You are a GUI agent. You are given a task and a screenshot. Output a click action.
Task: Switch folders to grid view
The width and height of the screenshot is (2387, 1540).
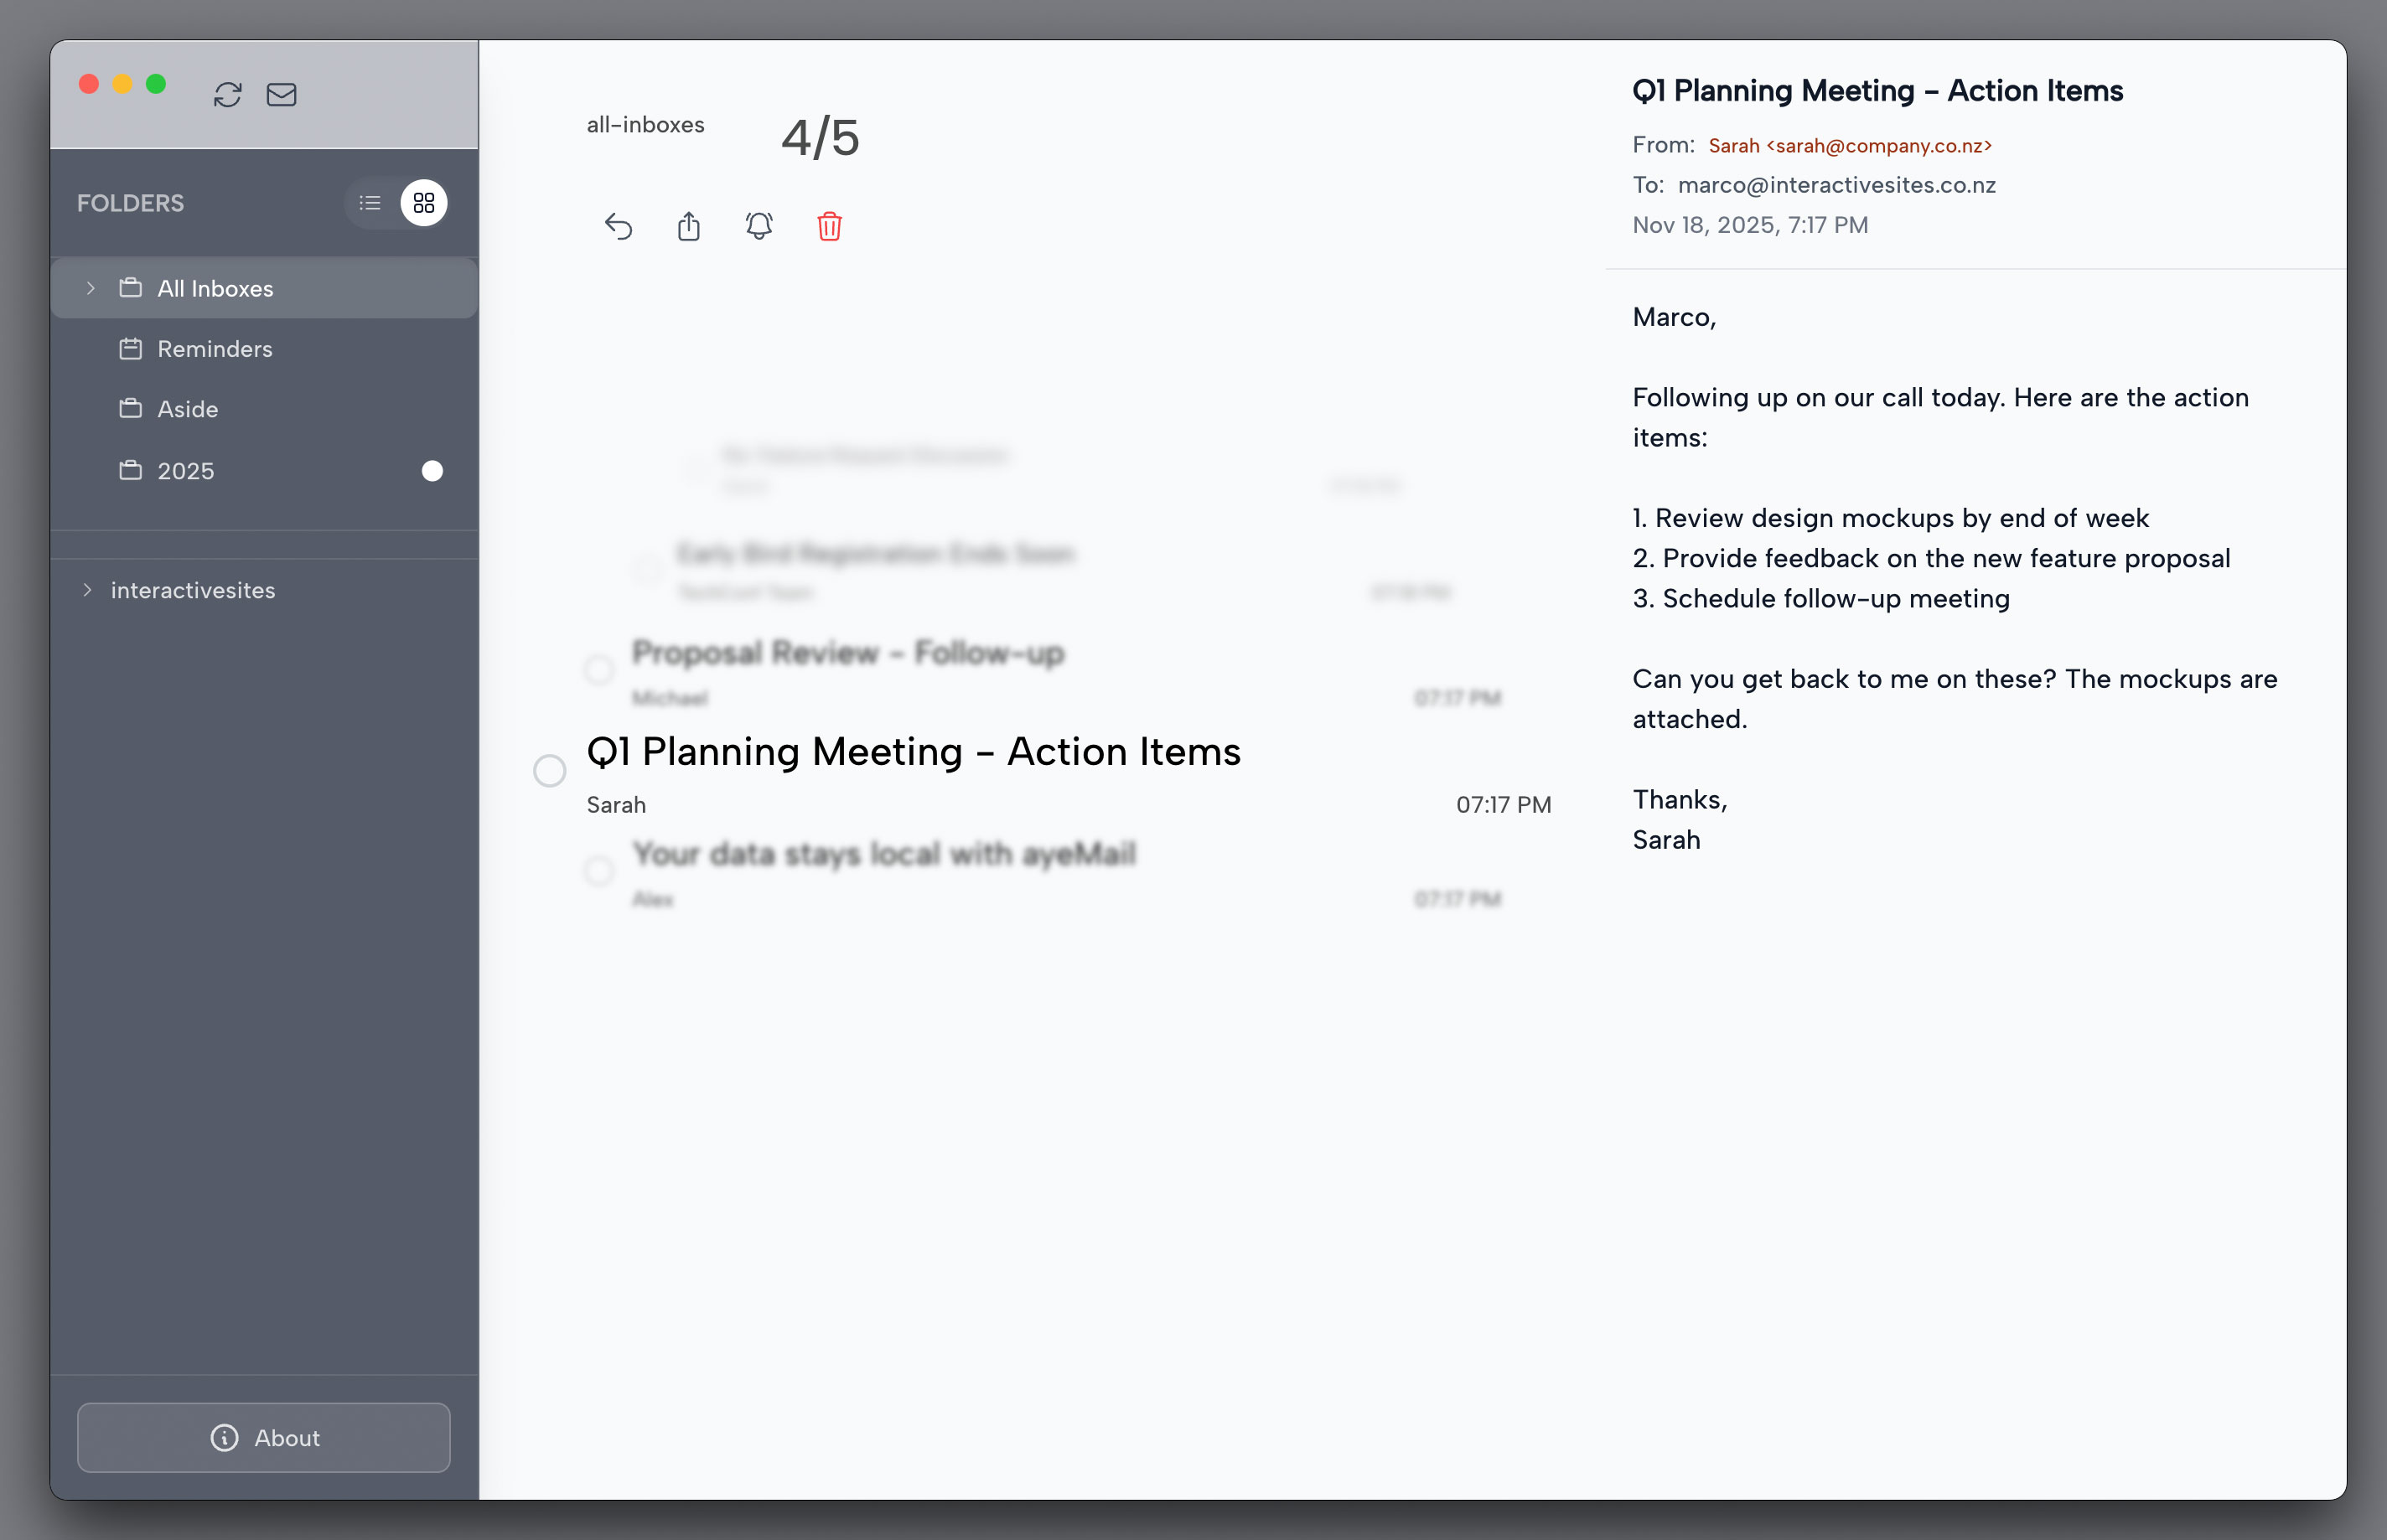(x=424, y=202)
